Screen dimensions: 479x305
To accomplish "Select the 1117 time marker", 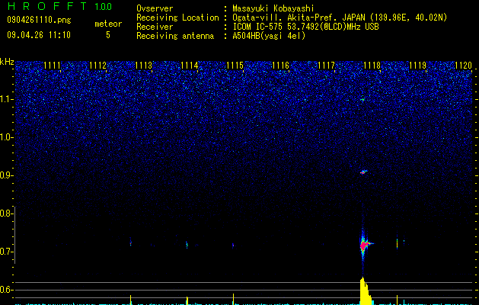I will [326, 66].
